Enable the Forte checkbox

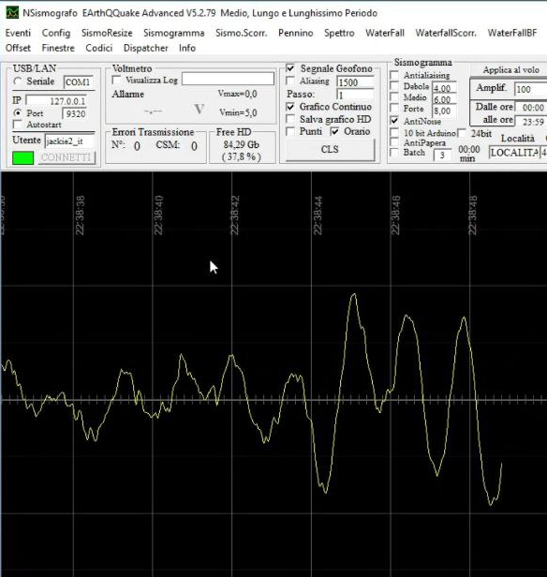pos(394,109)
